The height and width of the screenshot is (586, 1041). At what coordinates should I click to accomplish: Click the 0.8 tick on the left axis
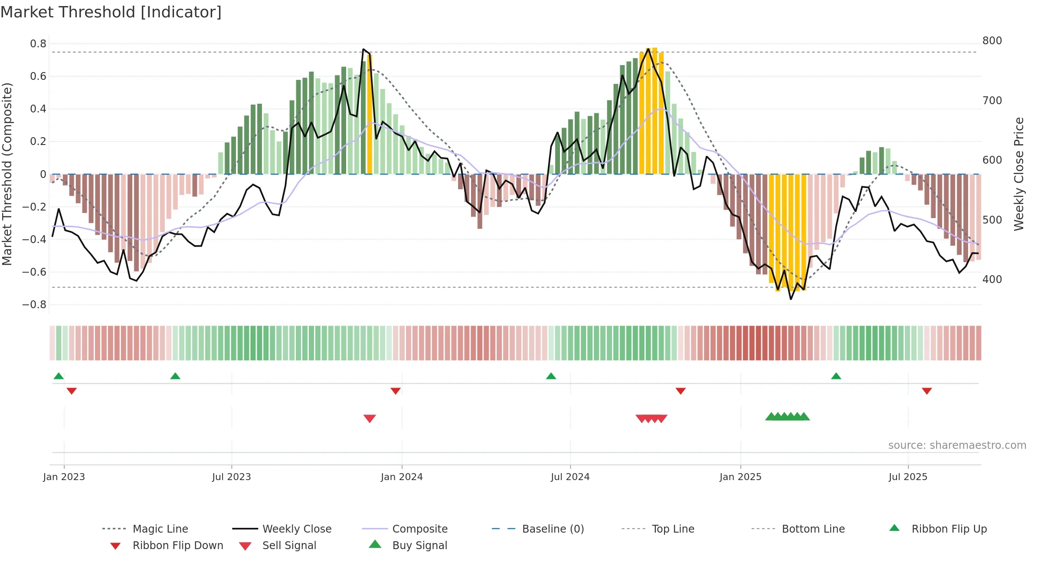[x=38, y=44]
